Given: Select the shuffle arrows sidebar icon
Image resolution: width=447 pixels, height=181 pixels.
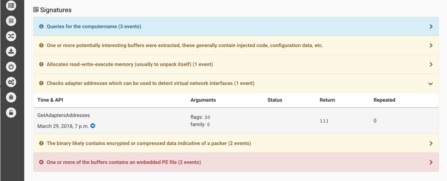Looking at the screenshot, I should 11,36.
